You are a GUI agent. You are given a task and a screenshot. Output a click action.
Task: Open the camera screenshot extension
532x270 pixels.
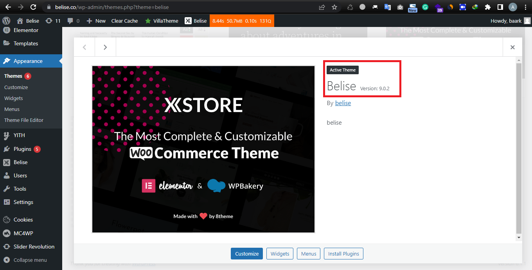(400, 7)
